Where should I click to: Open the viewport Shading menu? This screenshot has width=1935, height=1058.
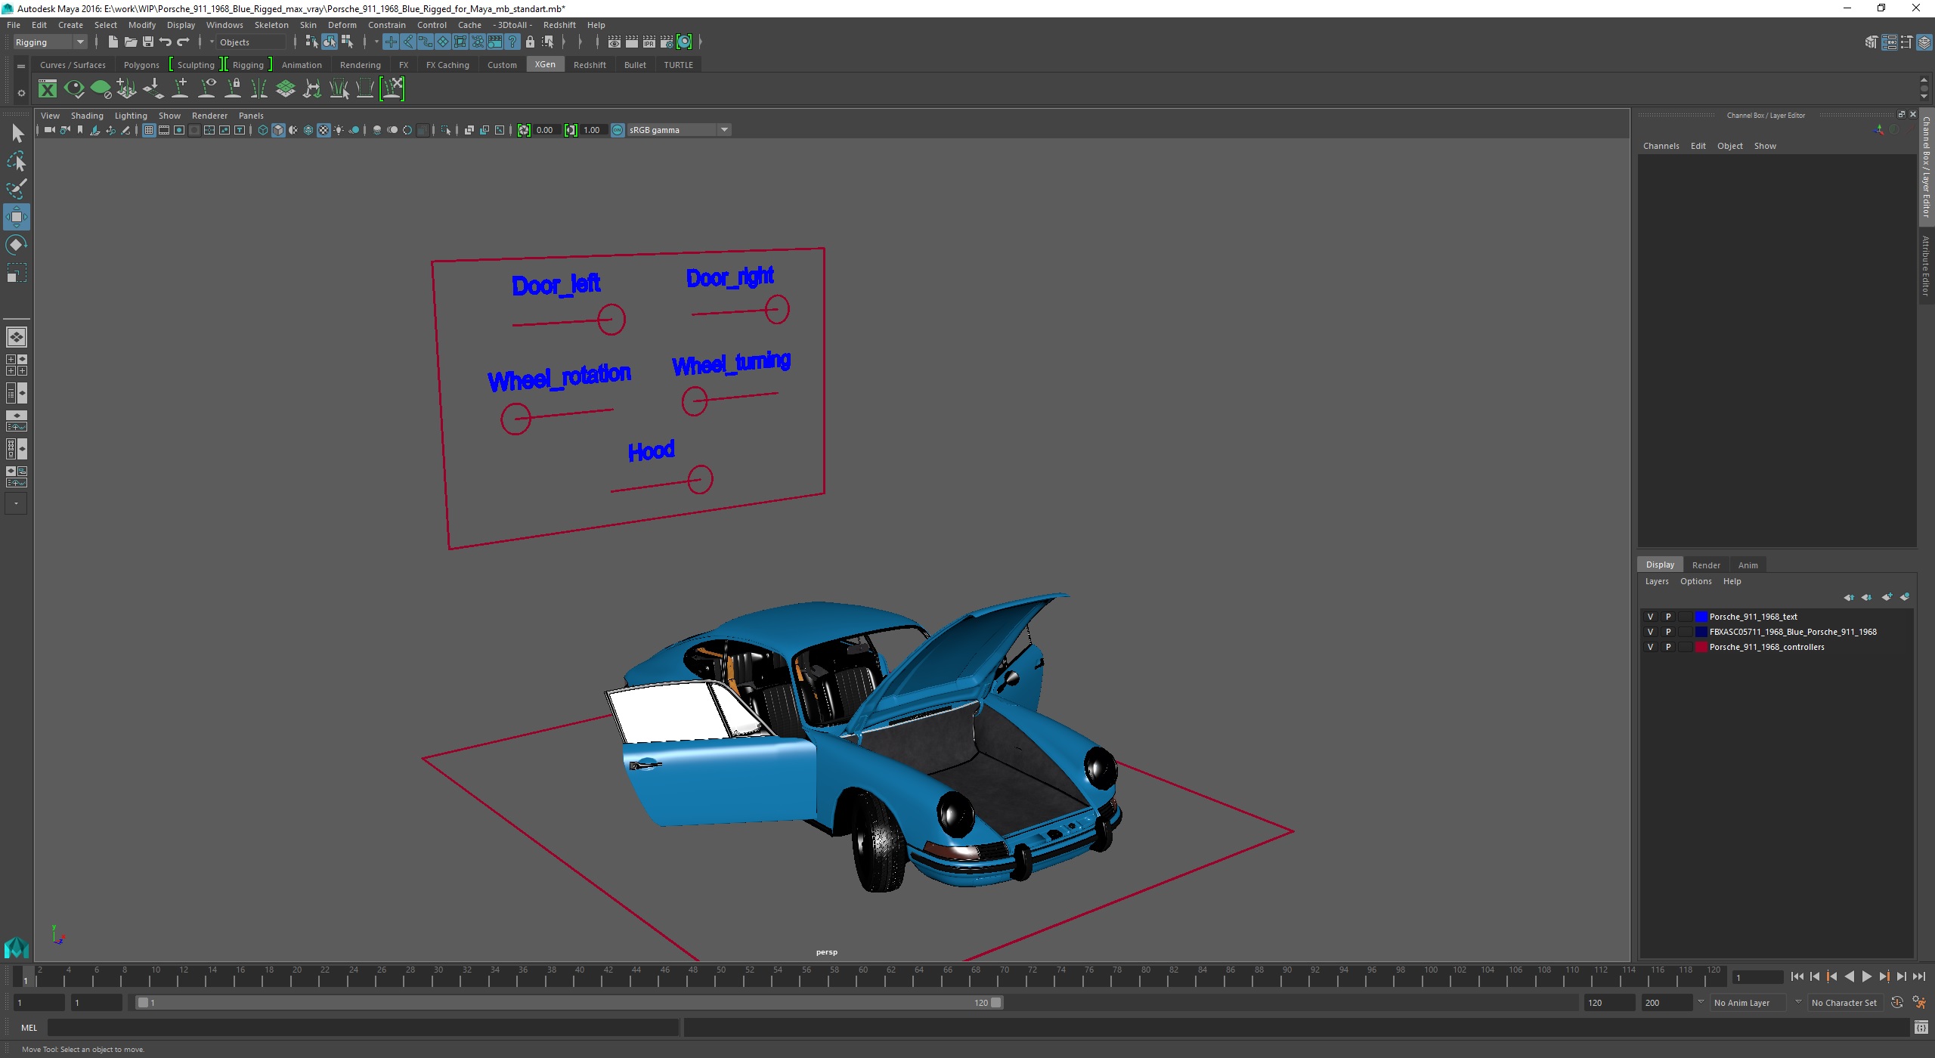pyautogui.click(x=87, y=116)
